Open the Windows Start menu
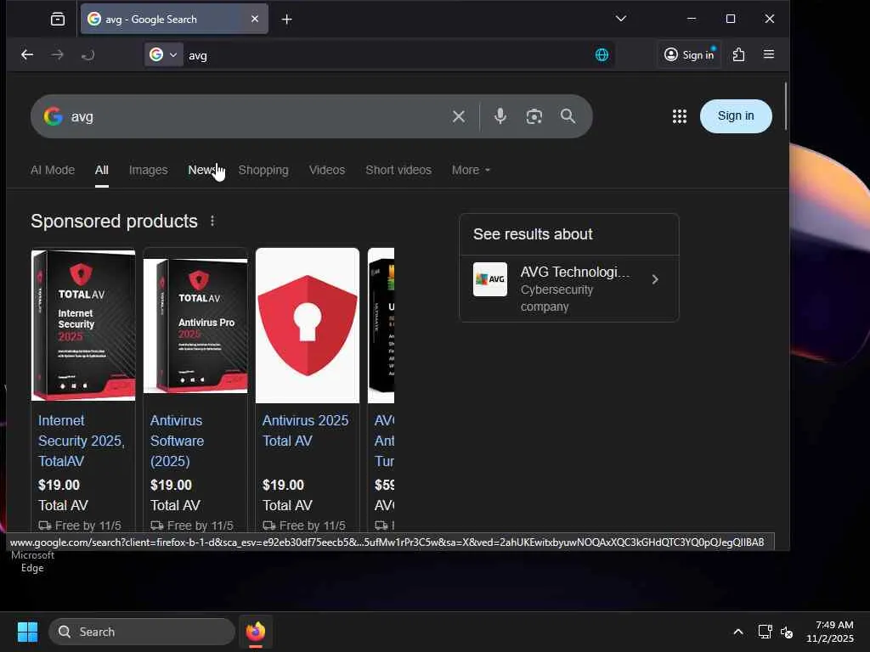This screenshot has width=870, height=652. [x=27, y=632]
